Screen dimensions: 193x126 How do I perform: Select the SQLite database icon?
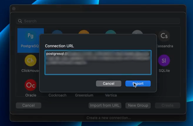164,60
